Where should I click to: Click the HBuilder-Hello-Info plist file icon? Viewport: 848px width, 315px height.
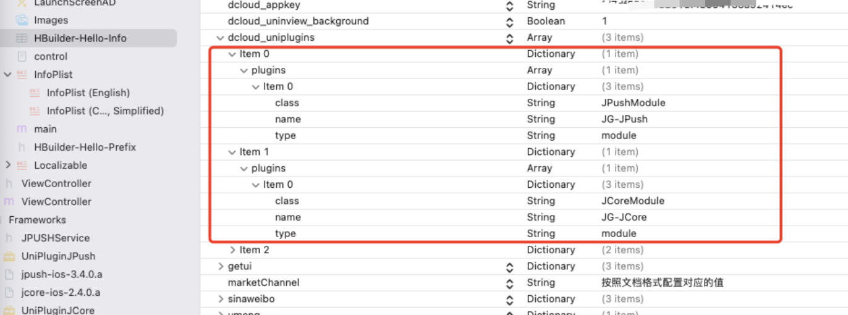[x=22, y=38]
